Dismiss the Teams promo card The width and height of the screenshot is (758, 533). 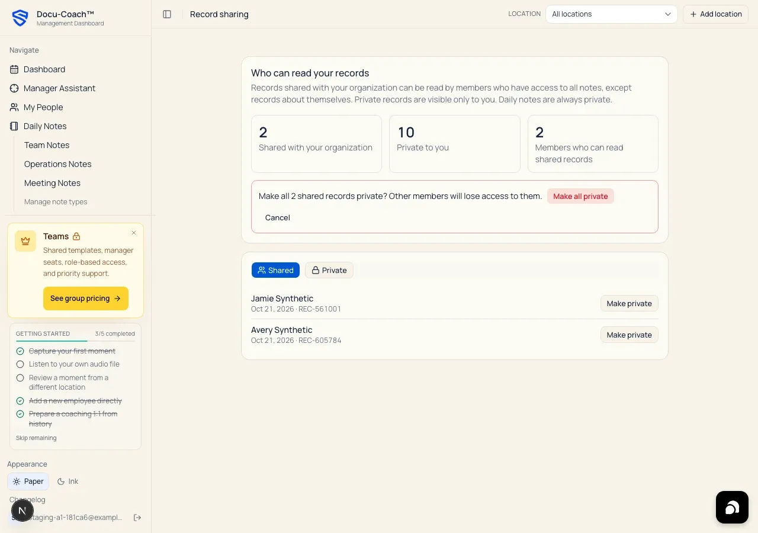pos(134,233)
